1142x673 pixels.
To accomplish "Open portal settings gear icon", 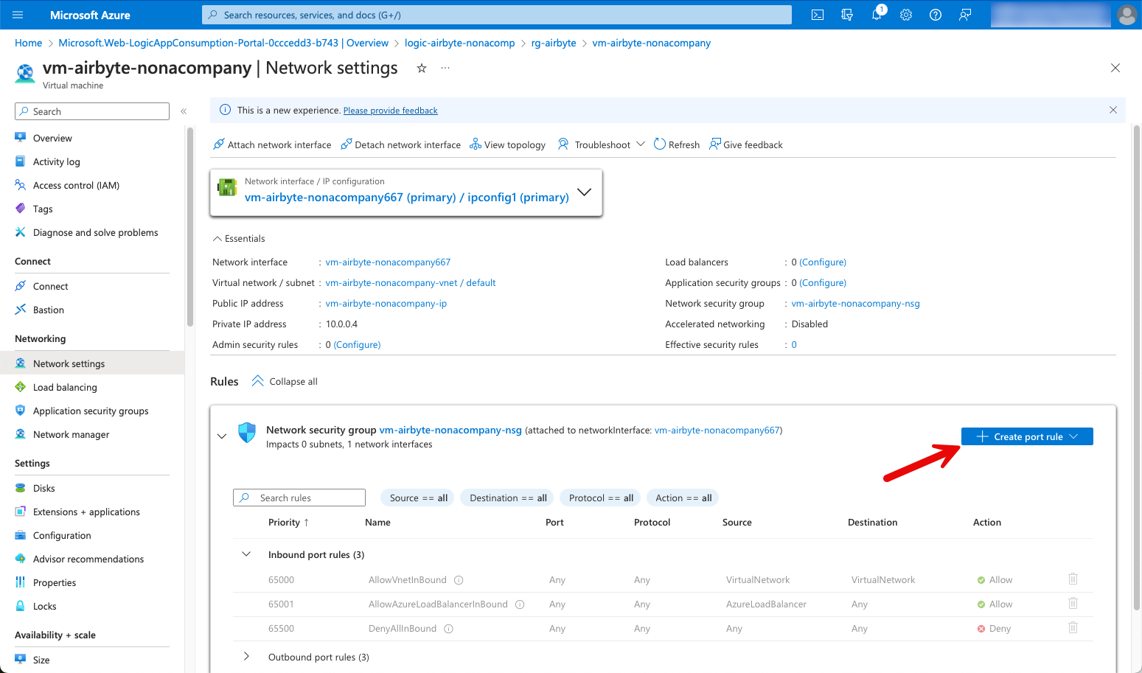I will pos(906,15).
